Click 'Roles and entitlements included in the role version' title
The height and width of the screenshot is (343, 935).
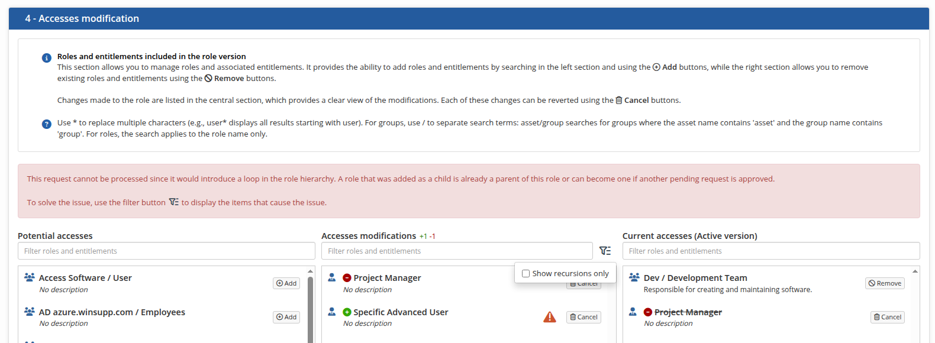tap(151, 56)
